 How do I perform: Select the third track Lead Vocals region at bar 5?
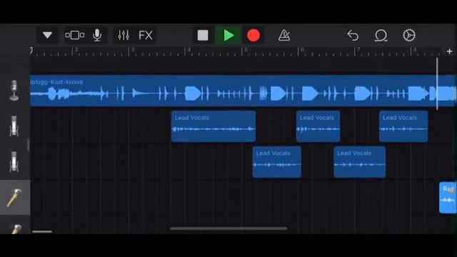276,162
